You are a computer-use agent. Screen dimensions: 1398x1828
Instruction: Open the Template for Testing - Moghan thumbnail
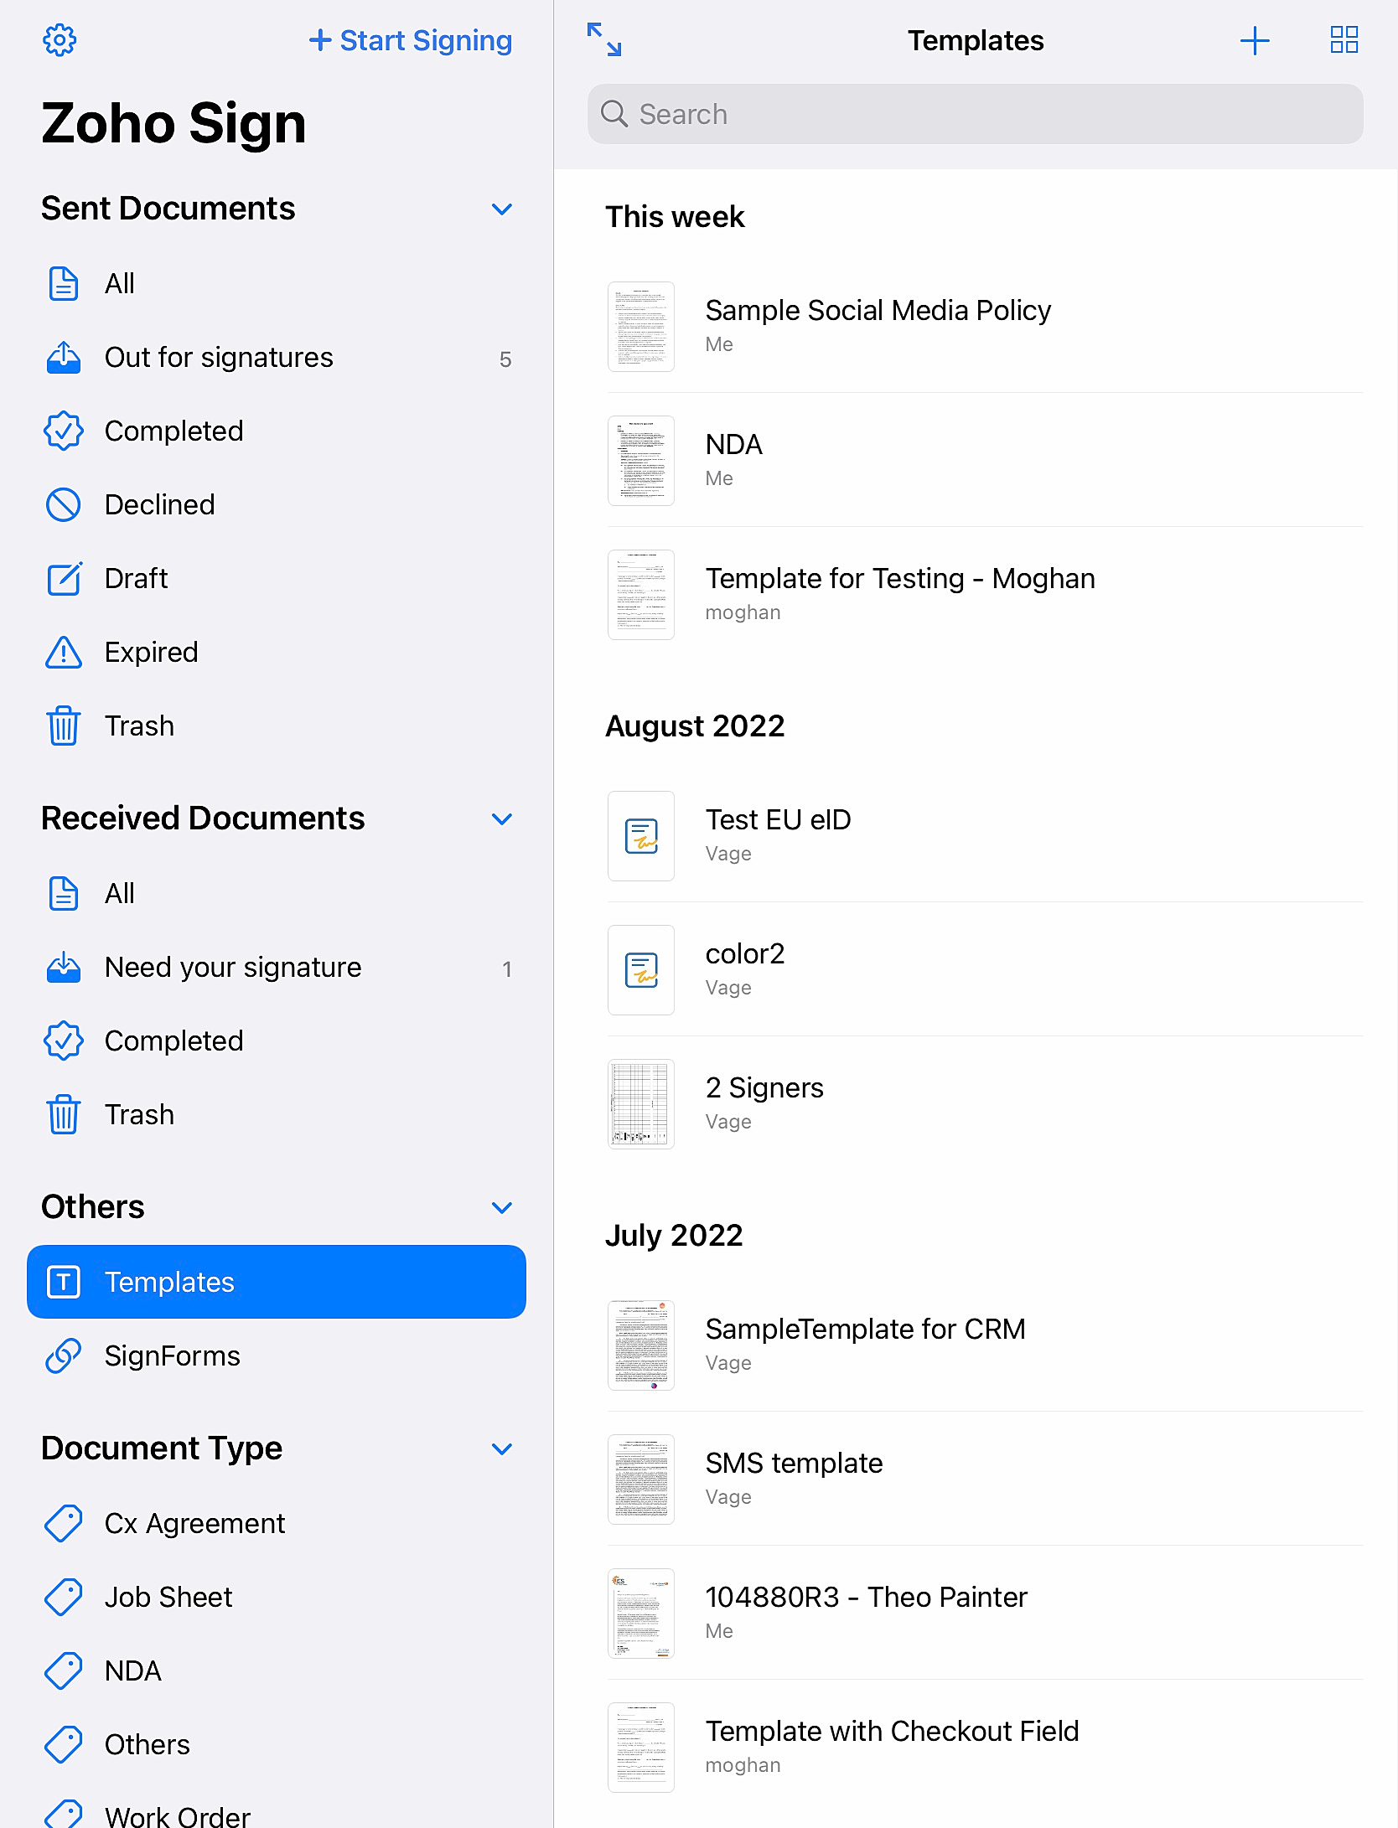[x=641, y=595]
